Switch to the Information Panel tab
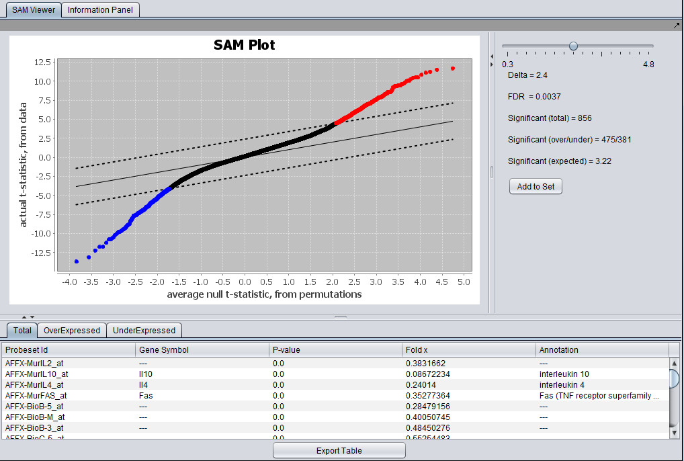This screenshot has width=684, height=461. [x=101, y=10]
